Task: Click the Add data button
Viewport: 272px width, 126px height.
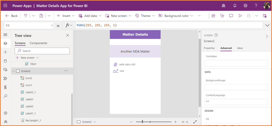Action: pos(88,16)
